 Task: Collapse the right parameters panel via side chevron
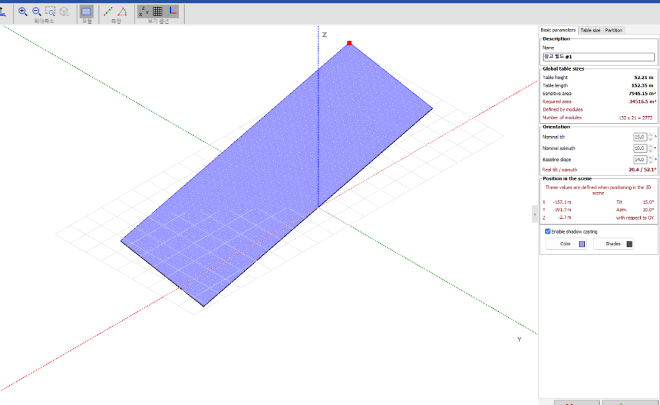533,214
